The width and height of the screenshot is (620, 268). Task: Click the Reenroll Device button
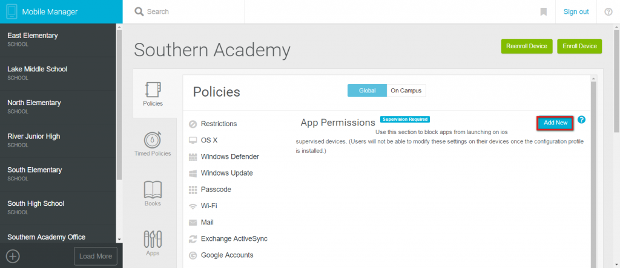click(x=527, y=46)
